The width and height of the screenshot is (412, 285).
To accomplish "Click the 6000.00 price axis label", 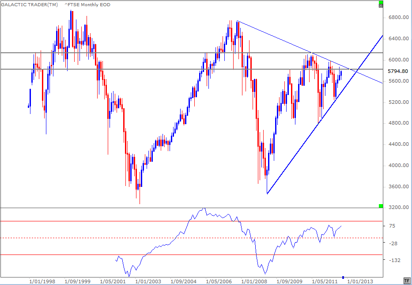I will tap(398, 60).
